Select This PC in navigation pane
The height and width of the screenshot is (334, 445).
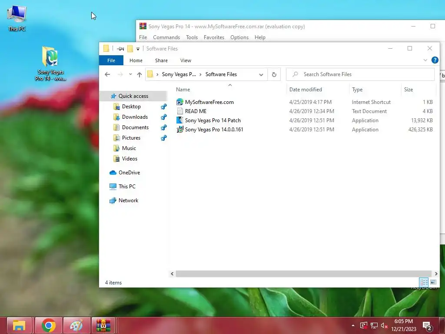click(x=127, y=186)
